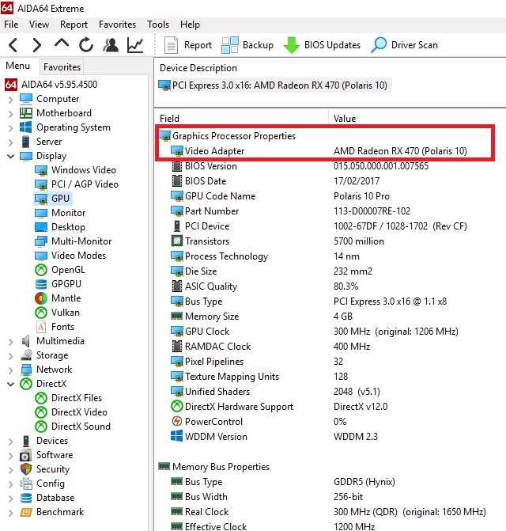
Task: Open the Multi-Monitor page icon
Action: [x=41, y=241]
